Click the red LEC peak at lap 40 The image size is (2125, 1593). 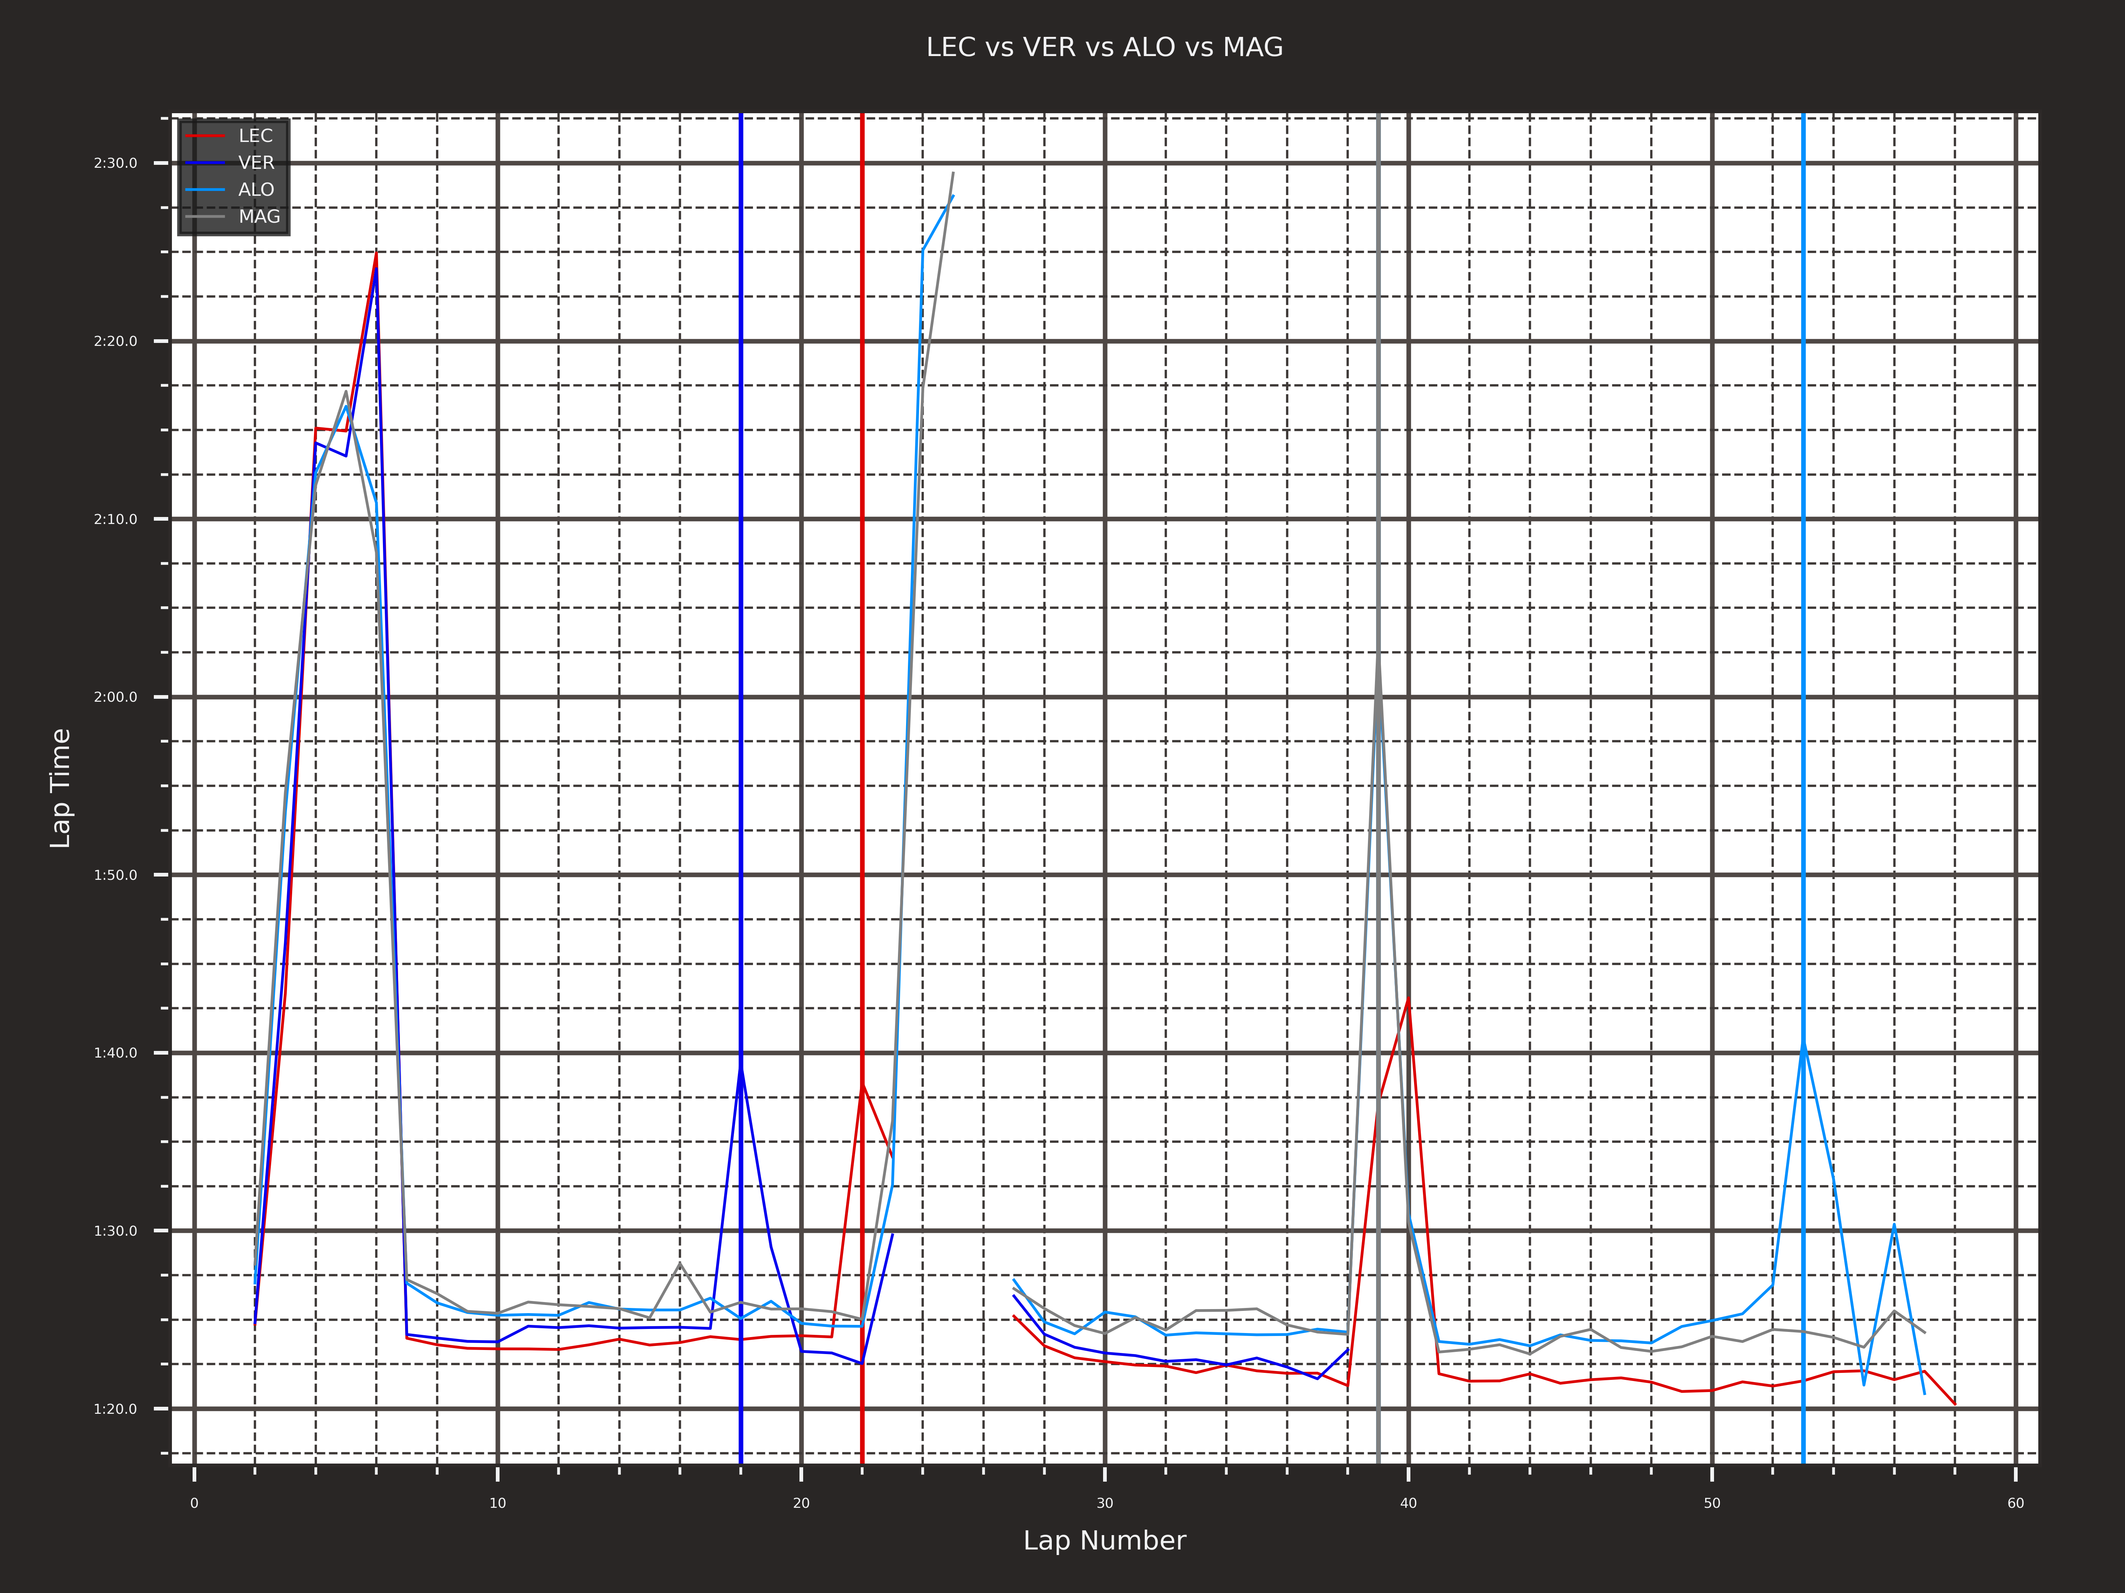click(1408, 999)
